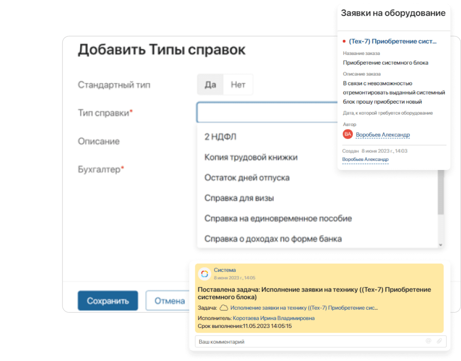Click the red status dot beside (Тех-7)
Image resolution: width=461 pixels, height=361 pixels.
pyautogui.click(x=344, y=41)
